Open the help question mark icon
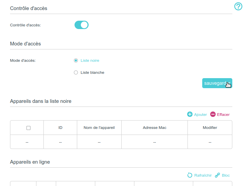This screenshot has width=245, height=186. pyautogui.click(x=238, y=6)
